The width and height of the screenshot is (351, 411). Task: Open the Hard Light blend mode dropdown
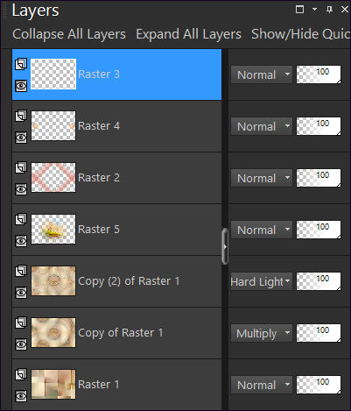pyautogui.click(x=261, y=281)
